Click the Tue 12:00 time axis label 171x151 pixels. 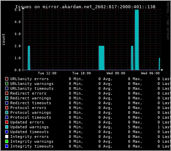click(x=47, y=73)
